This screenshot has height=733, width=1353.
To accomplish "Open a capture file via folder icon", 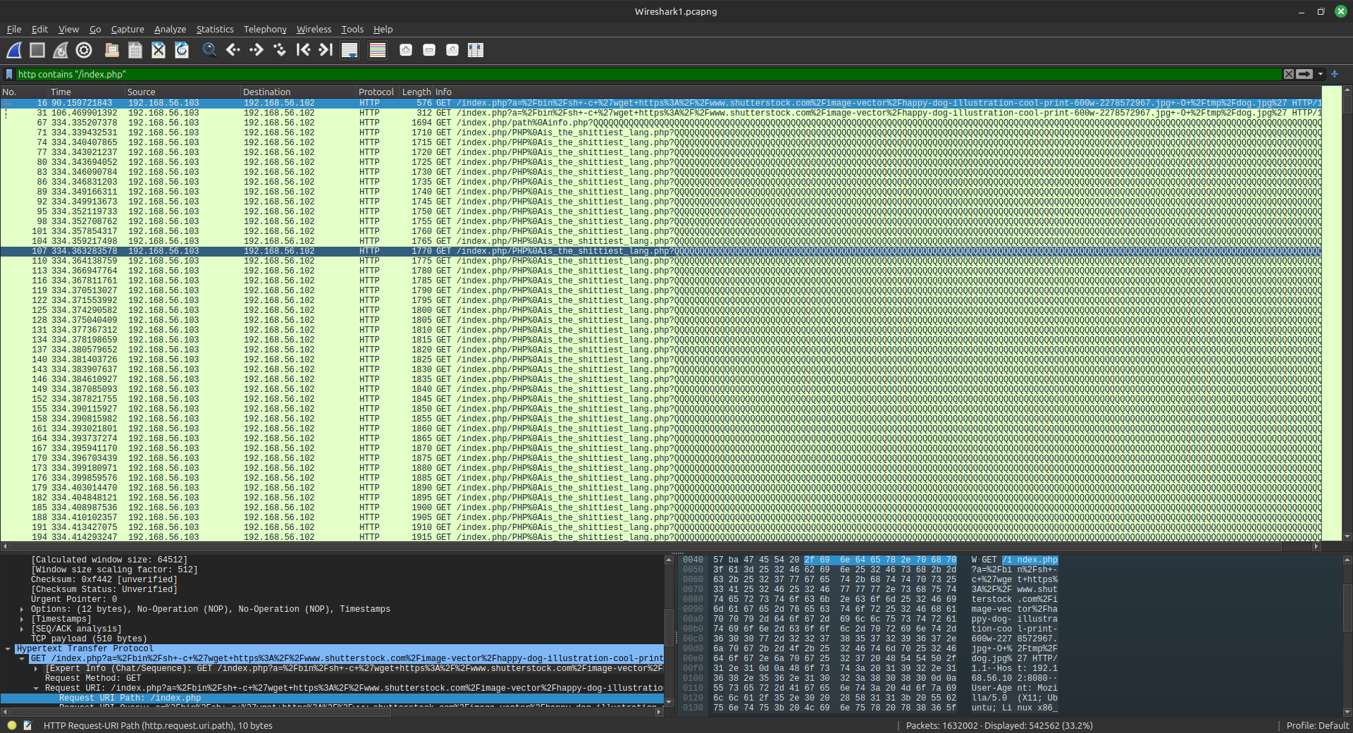I will (x=111, y=50).
